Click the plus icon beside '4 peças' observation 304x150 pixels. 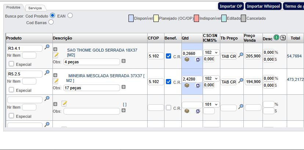tap(124, 61)
